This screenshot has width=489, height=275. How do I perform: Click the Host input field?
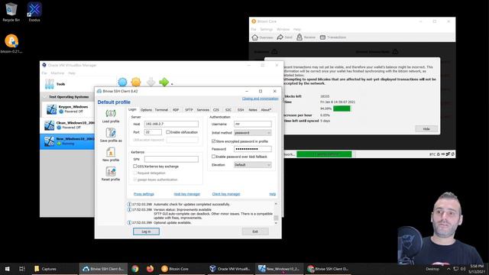[171, 124]
